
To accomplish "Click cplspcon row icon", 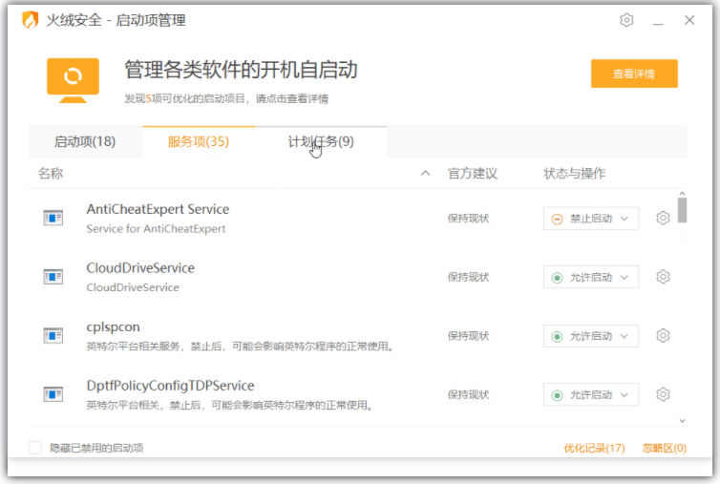I will [53, 335].
